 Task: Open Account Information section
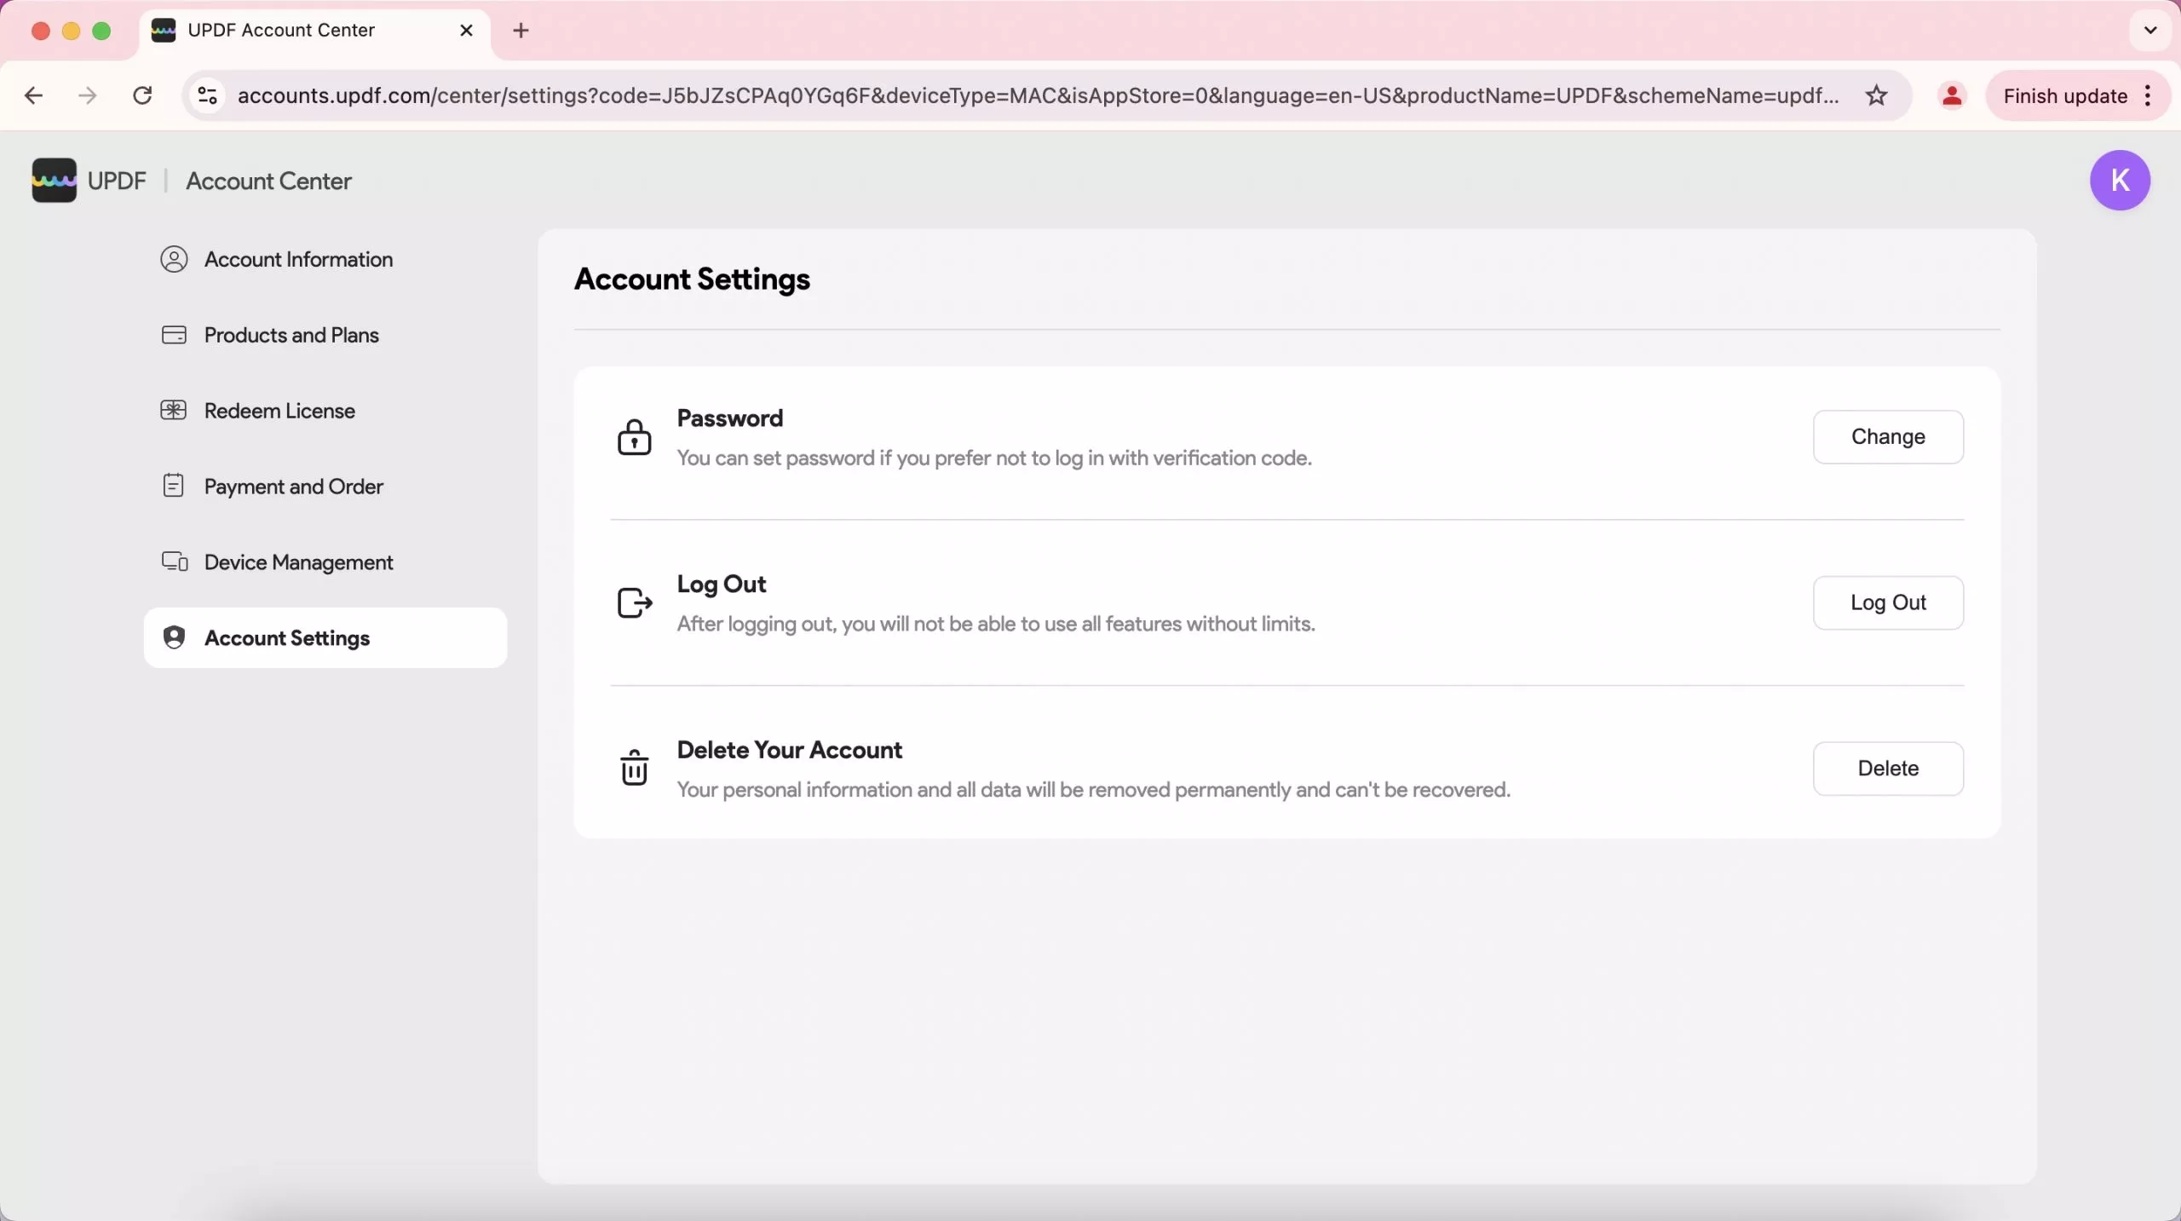pyautogui.click(x=297, y=259)
